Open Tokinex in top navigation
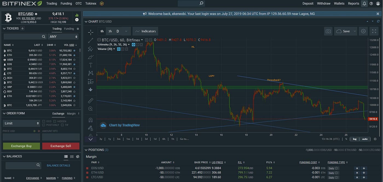This screenshot has width=383, height=182. (x=91, y=4)
